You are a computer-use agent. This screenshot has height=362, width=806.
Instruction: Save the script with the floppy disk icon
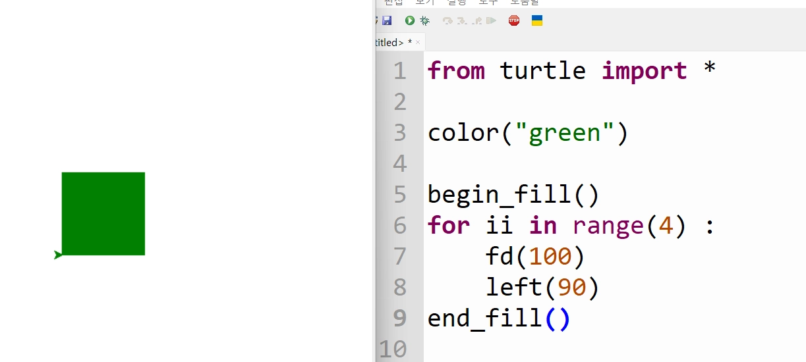[387, 20]
